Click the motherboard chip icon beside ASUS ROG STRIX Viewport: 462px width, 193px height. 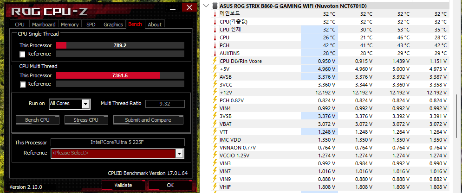tap(215, 6)
